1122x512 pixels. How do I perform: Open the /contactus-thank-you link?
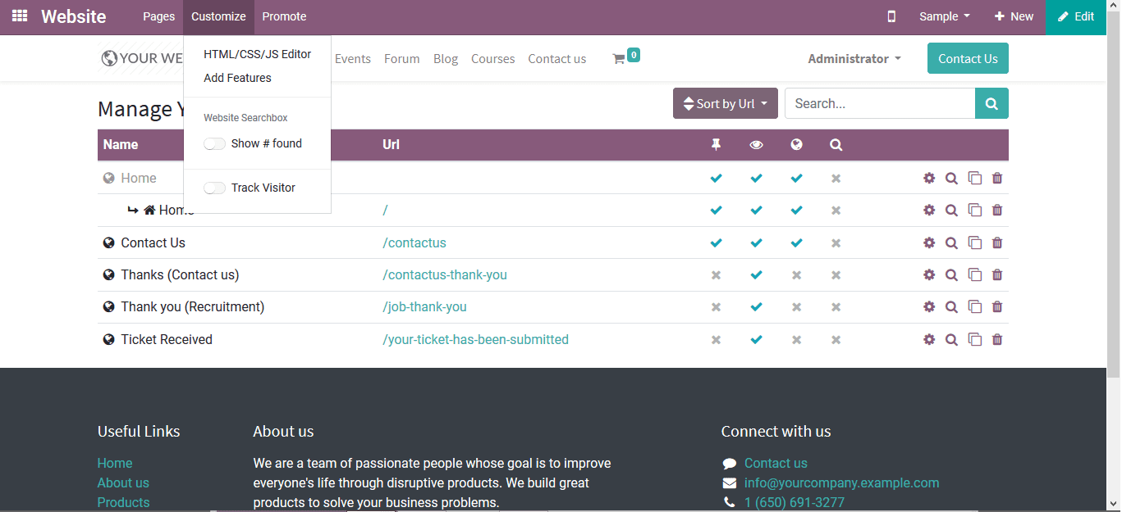point(445,274)
